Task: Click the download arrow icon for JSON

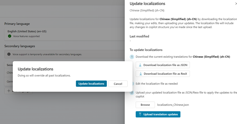Action: (x=140, y=65)
